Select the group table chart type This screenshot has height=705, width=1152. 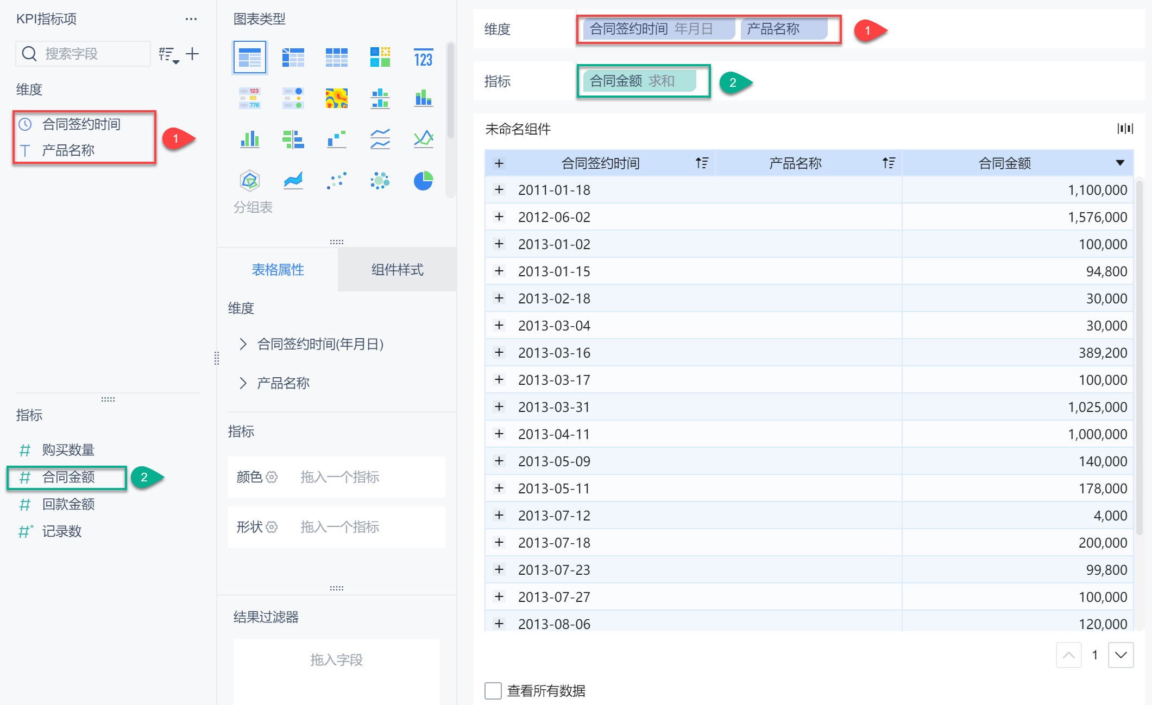(x=250, y=57)
